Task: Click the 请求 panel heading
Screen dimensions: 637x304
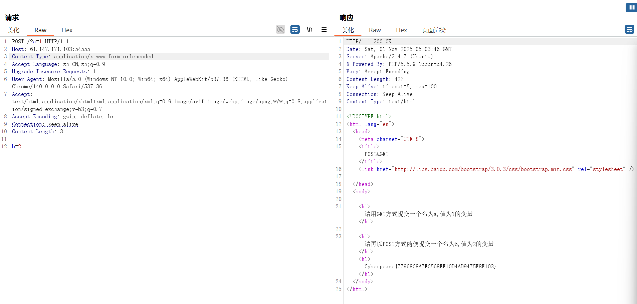Action: pyautogui.click(x=12, y=18)
